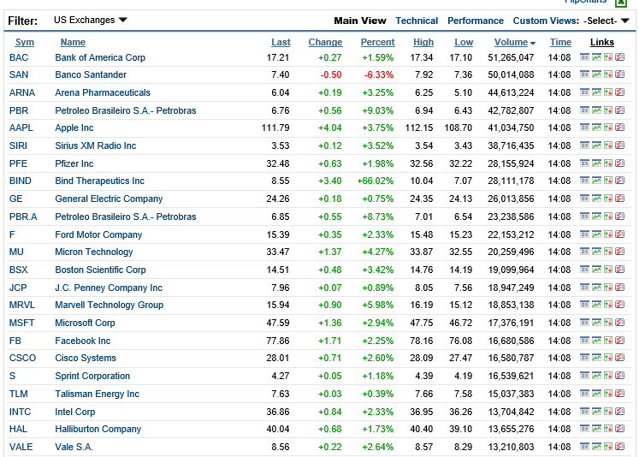The width and height of the screenshot is (639, 457).
Task: Open the quote table icon for JCP
Action: [584, 287]
